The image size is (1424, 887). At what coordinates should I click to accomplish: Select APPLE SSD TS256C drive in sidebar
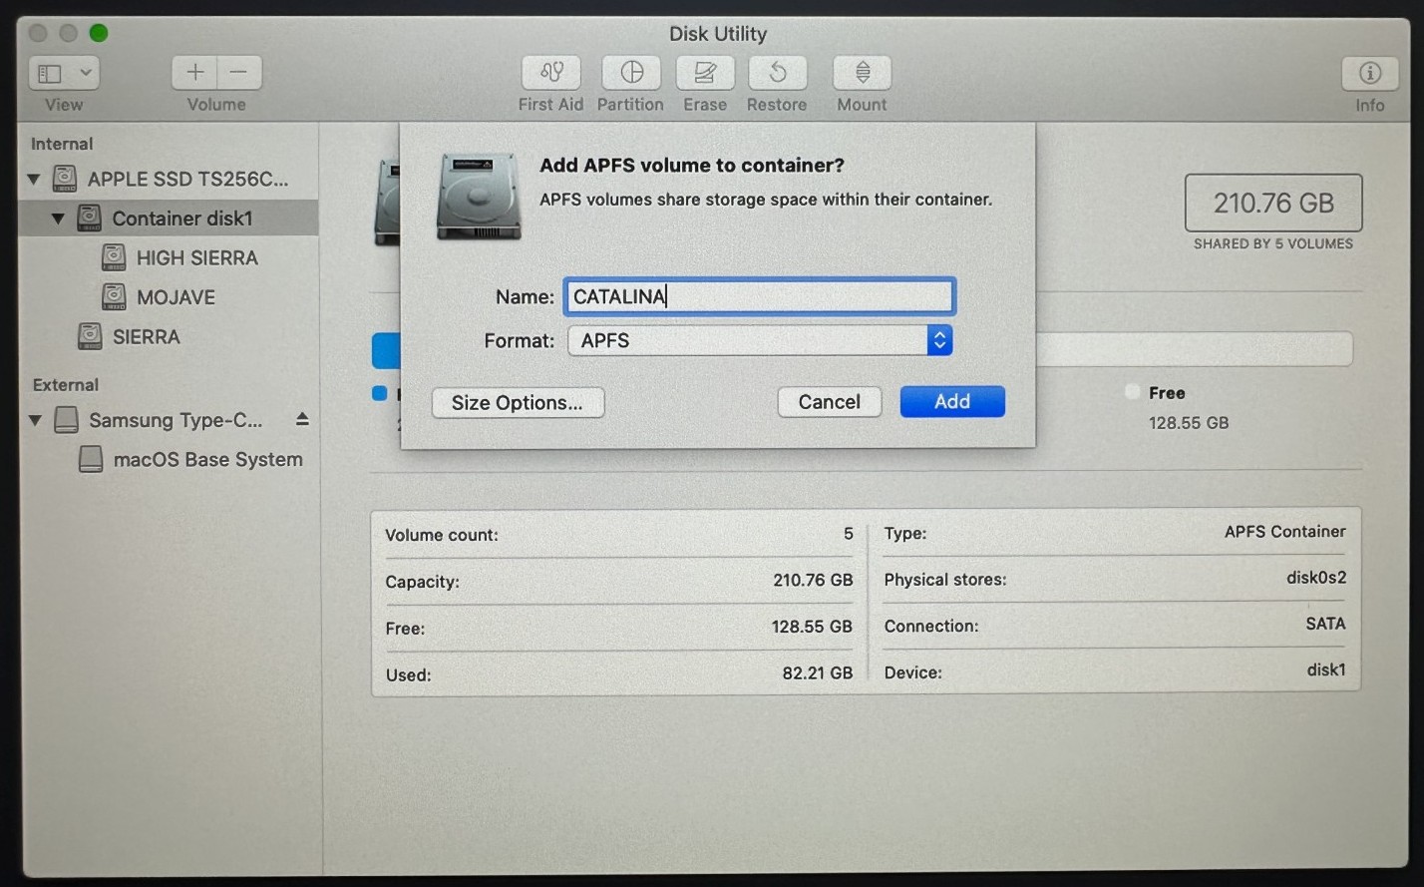point(169,179)
